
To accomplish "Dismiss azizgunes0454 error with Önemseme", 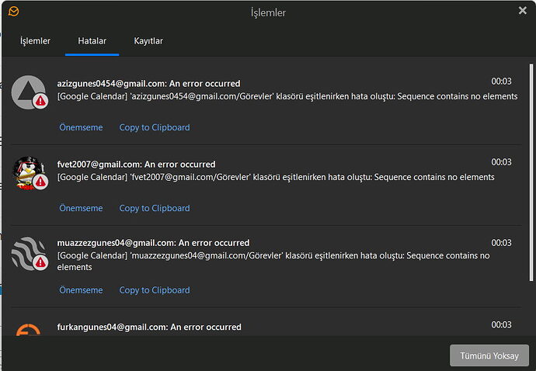I will tap(81, 127).
